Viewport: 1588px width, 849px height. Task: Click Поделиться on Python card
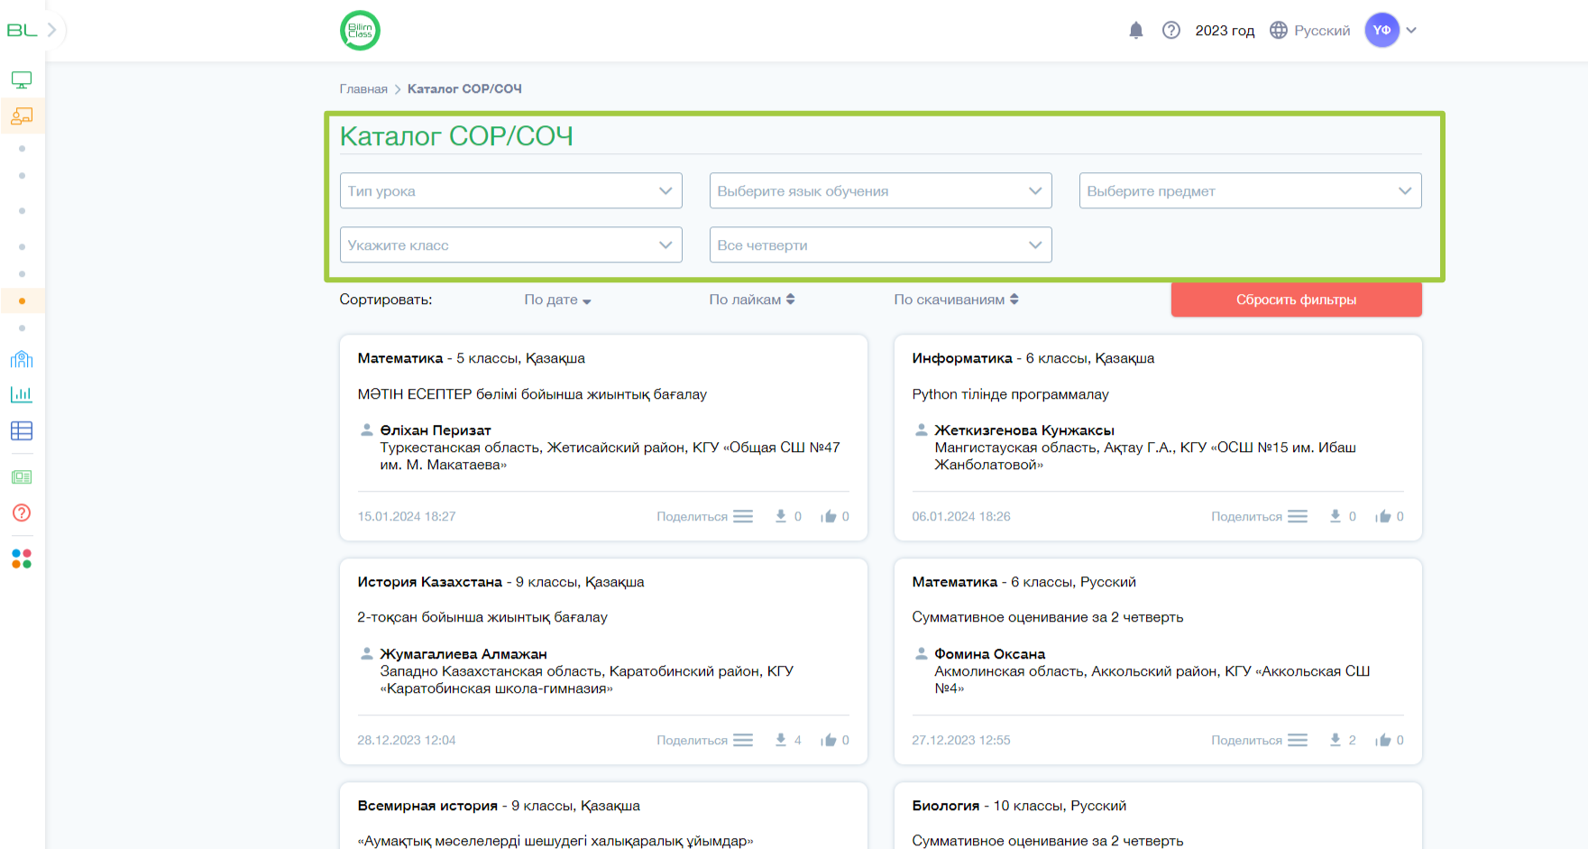point(1246,517)
